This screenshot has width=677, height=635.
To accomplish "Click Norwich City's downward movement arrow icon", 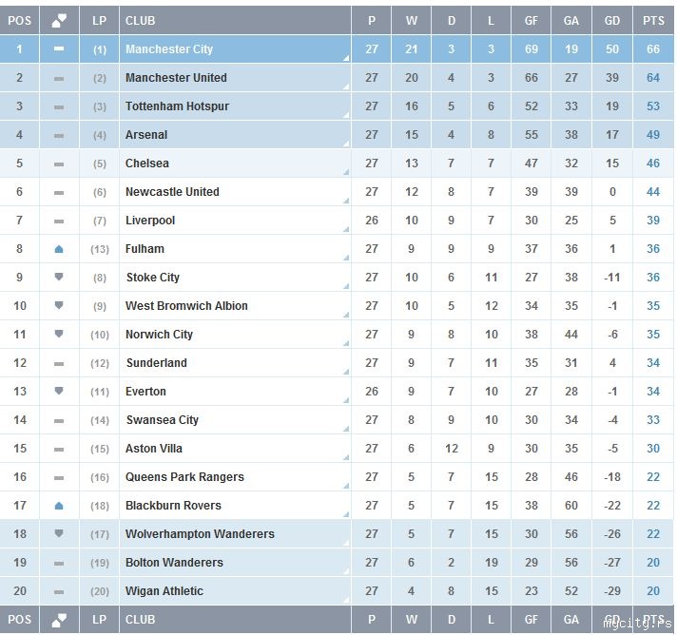I will 59,335.
